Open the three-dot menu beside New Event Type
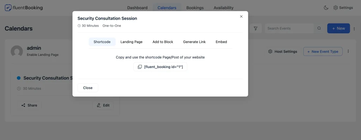Screen dimensions: 361x140 (348, 51)
